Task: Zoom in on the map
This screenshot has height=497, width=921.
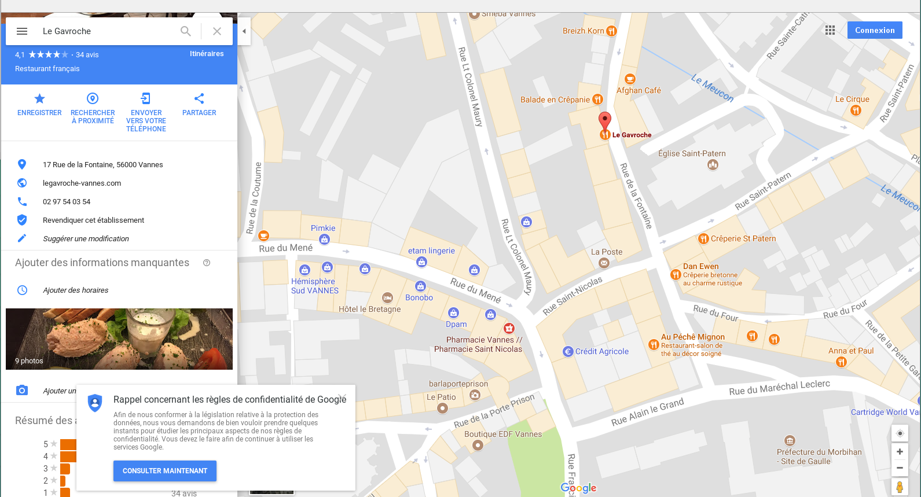Action: point(900,452)
